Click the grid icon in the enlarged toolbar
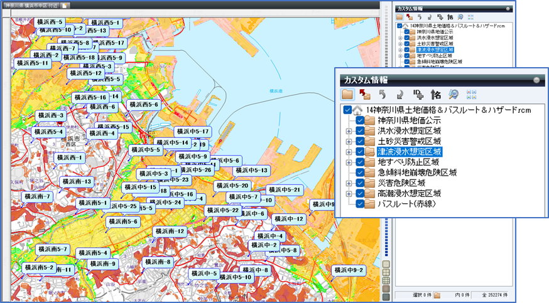Image resolution: width=549 pixels, height=303 pixels. coord(472,94)
